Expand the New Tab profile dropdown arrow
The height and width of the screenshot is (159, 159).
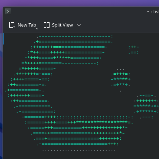click(37, 29)
